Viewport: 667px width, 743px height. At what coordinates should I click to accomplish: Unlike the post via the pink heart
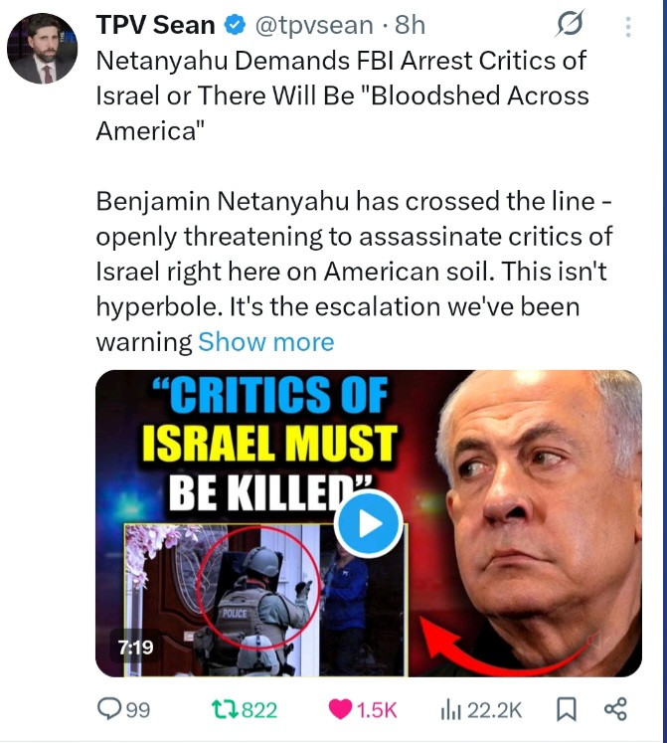click(x=340, y=709)
